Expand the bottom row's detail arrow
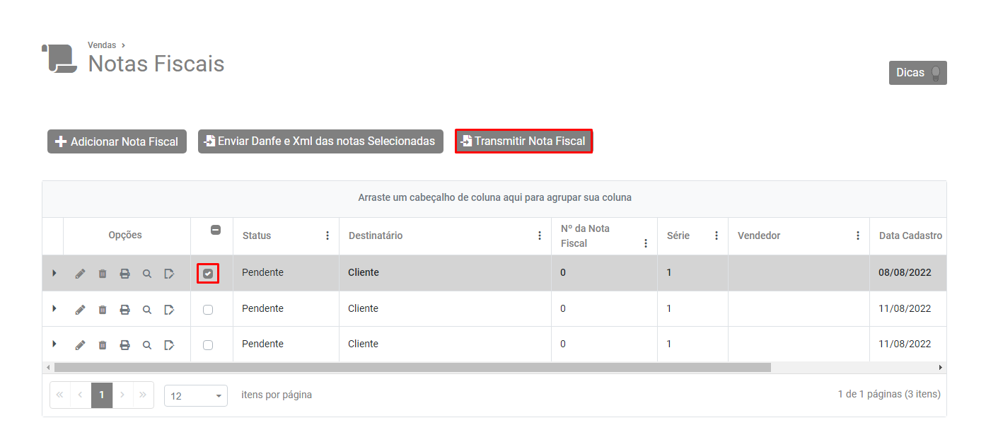 tap(54, 344)
